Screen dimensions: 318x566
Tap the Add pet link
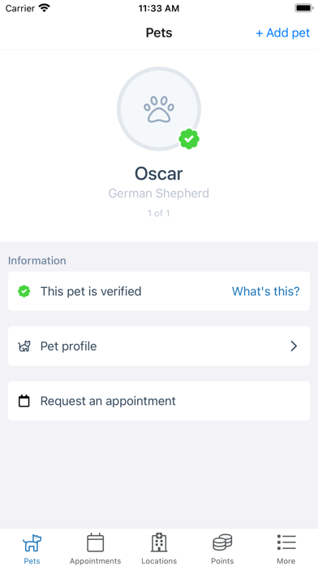click(x=282, y=33)
